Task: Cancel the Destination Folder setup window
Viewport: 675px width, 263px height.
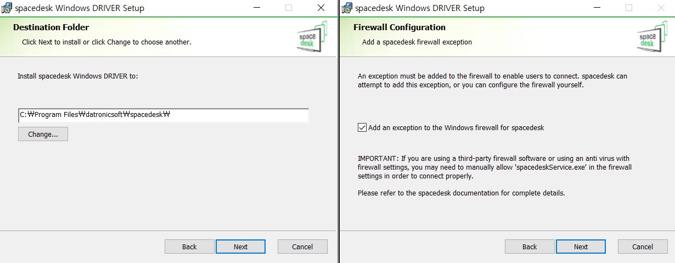Action: [x=302, y=247]
